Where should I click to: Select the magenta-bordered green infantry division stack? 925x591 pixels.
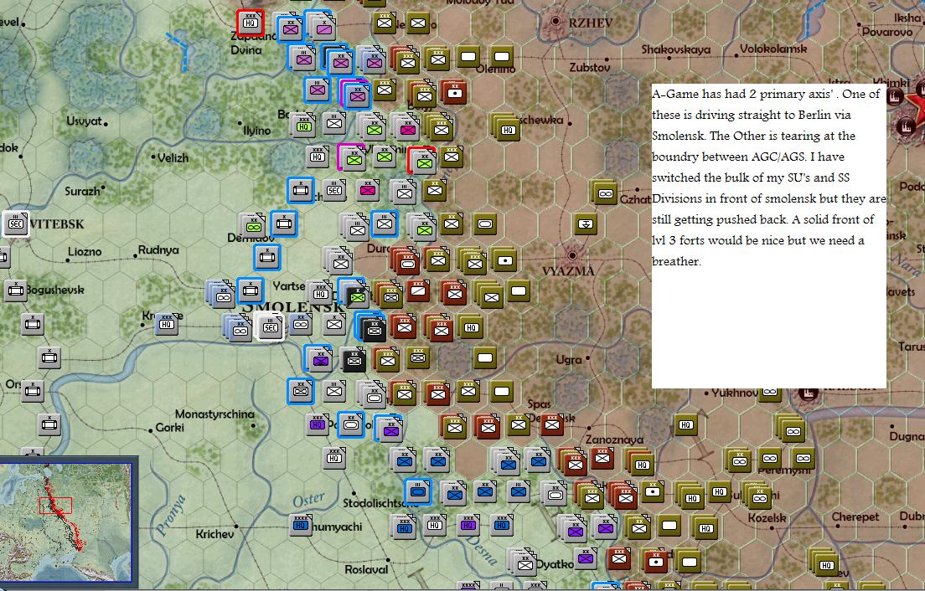pyautogui.click(x=352, y=158)
